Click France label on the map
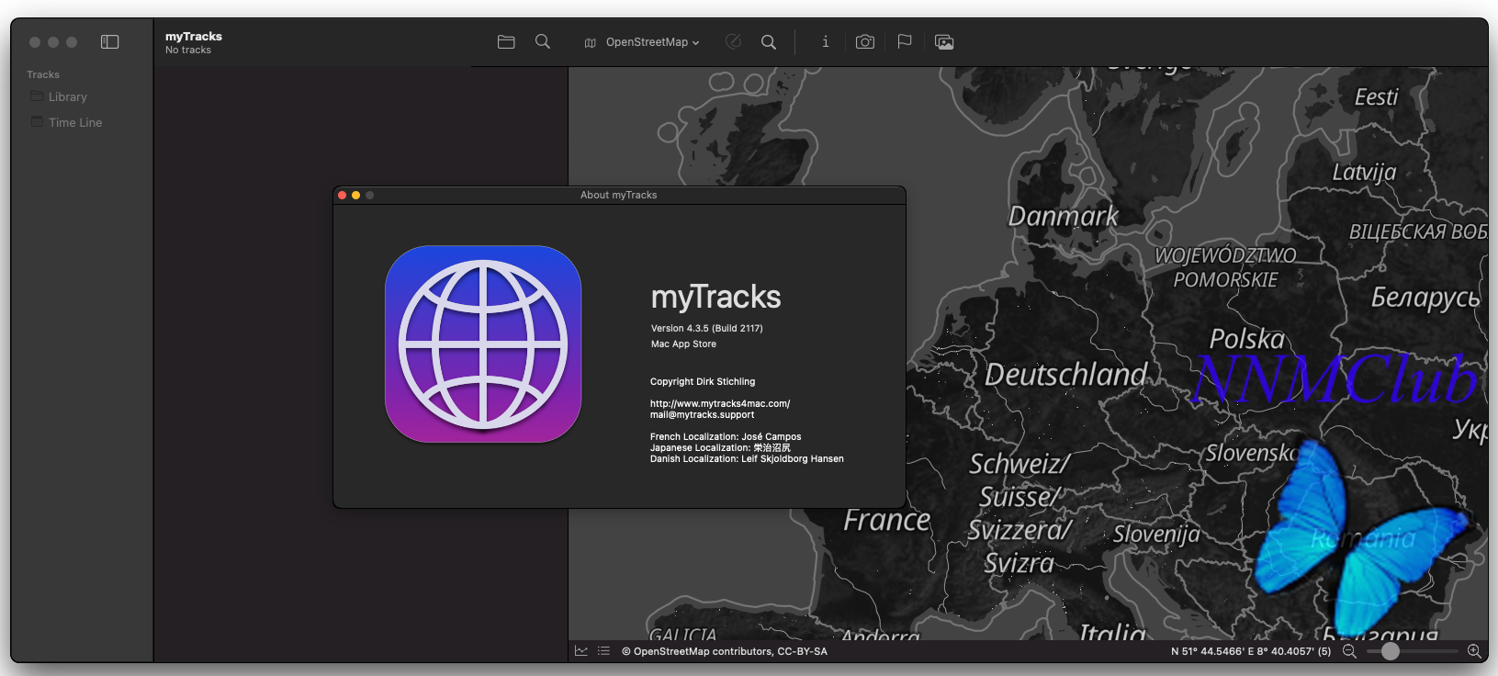 click(x=887, y=521)
